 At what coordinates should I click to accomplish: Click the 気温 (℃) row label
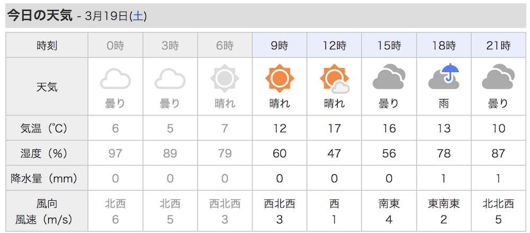click(x=47, y=128)
